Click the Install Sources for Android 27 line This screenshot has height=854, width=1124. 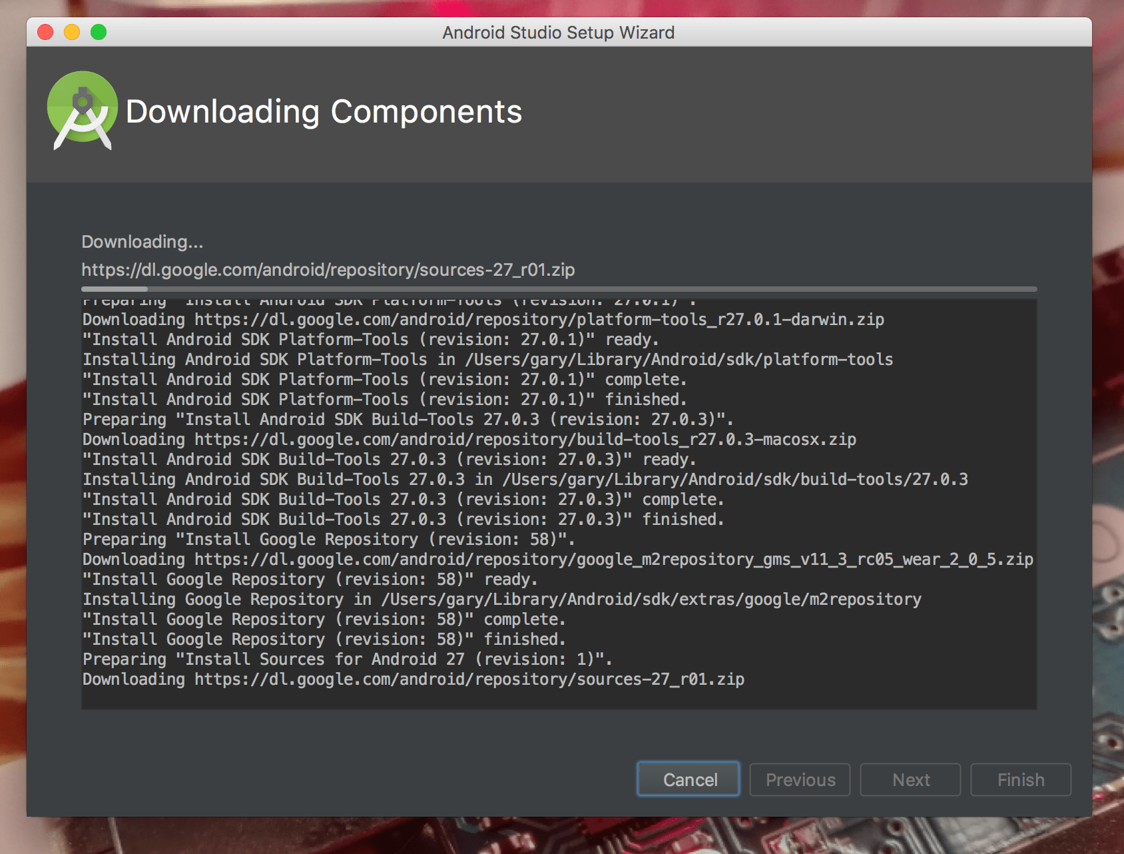[x=346, y=659]
